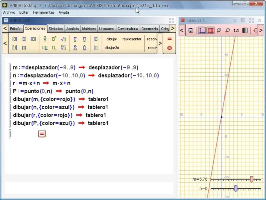Insert the summation symbol
The width and height of the screenshot is (266, 200).
[75, 39]
